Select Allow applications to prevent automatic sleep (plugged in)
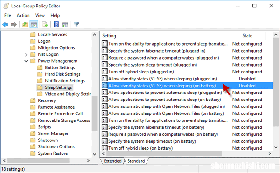Viewport: 280px width, 173px height. coord(165,93)
